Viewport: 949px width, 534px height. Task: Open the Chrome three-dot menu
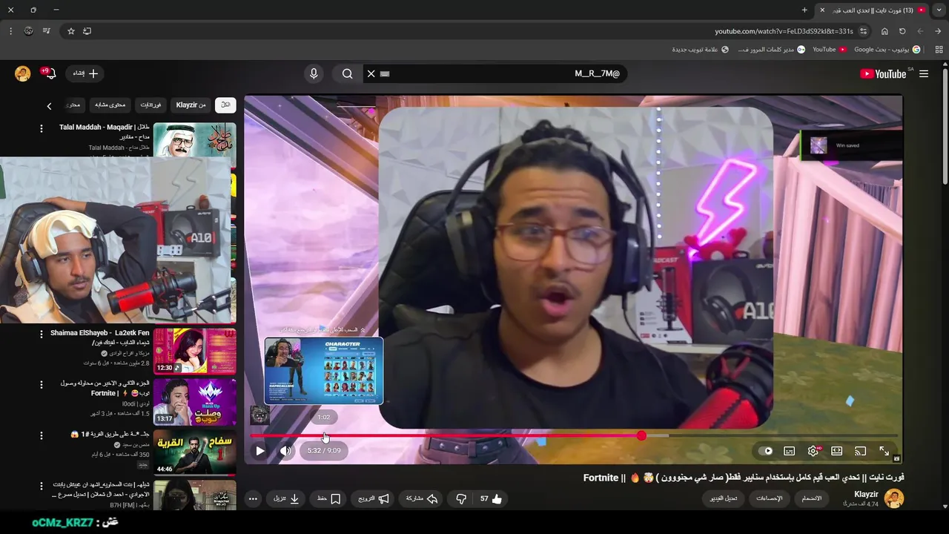tap(10, 31)
